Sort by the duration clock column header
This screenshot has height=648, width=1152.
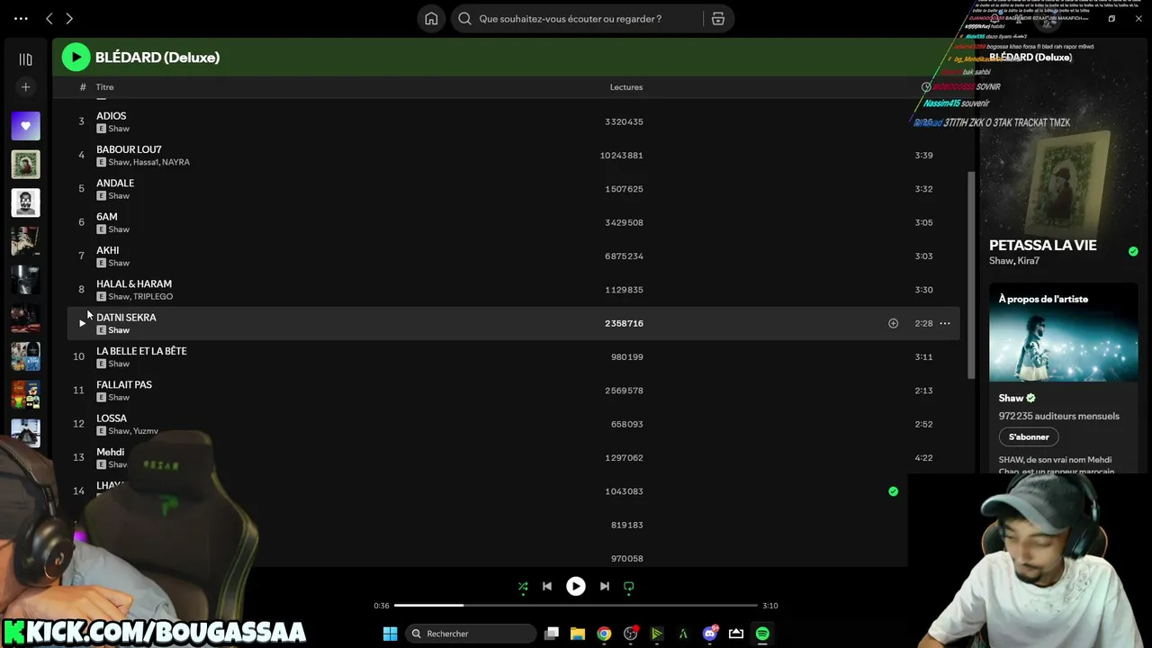[926, 87]
